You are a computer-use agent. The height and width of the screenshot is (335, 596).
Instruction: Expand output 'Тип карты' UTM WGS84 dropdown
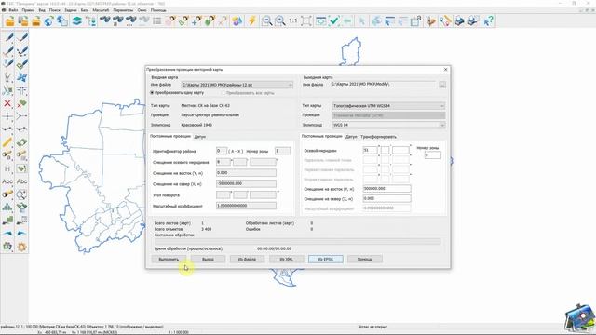[x=442, y=105]
